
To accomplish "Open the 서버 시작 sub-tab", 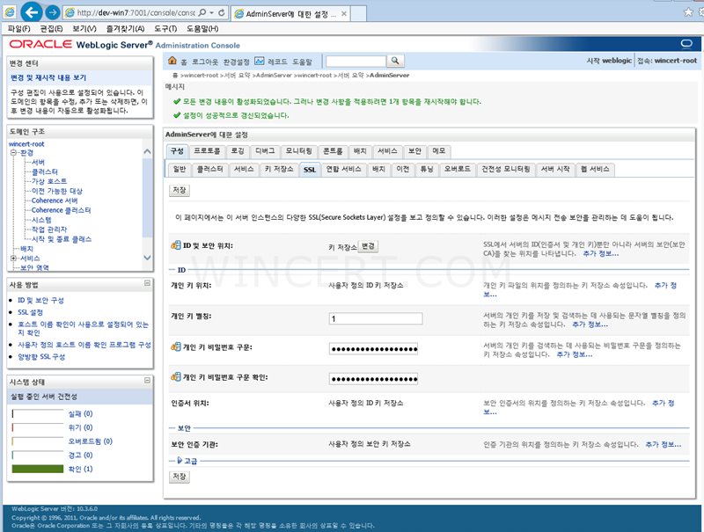I will pyautogui.click(x=555, y=169).
